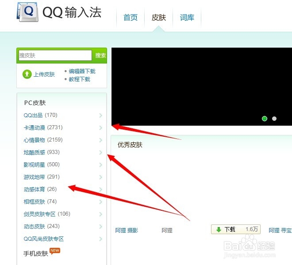Expand the 卡通动漫 category chevron
The image size is (292, 265).
[100, 128]
